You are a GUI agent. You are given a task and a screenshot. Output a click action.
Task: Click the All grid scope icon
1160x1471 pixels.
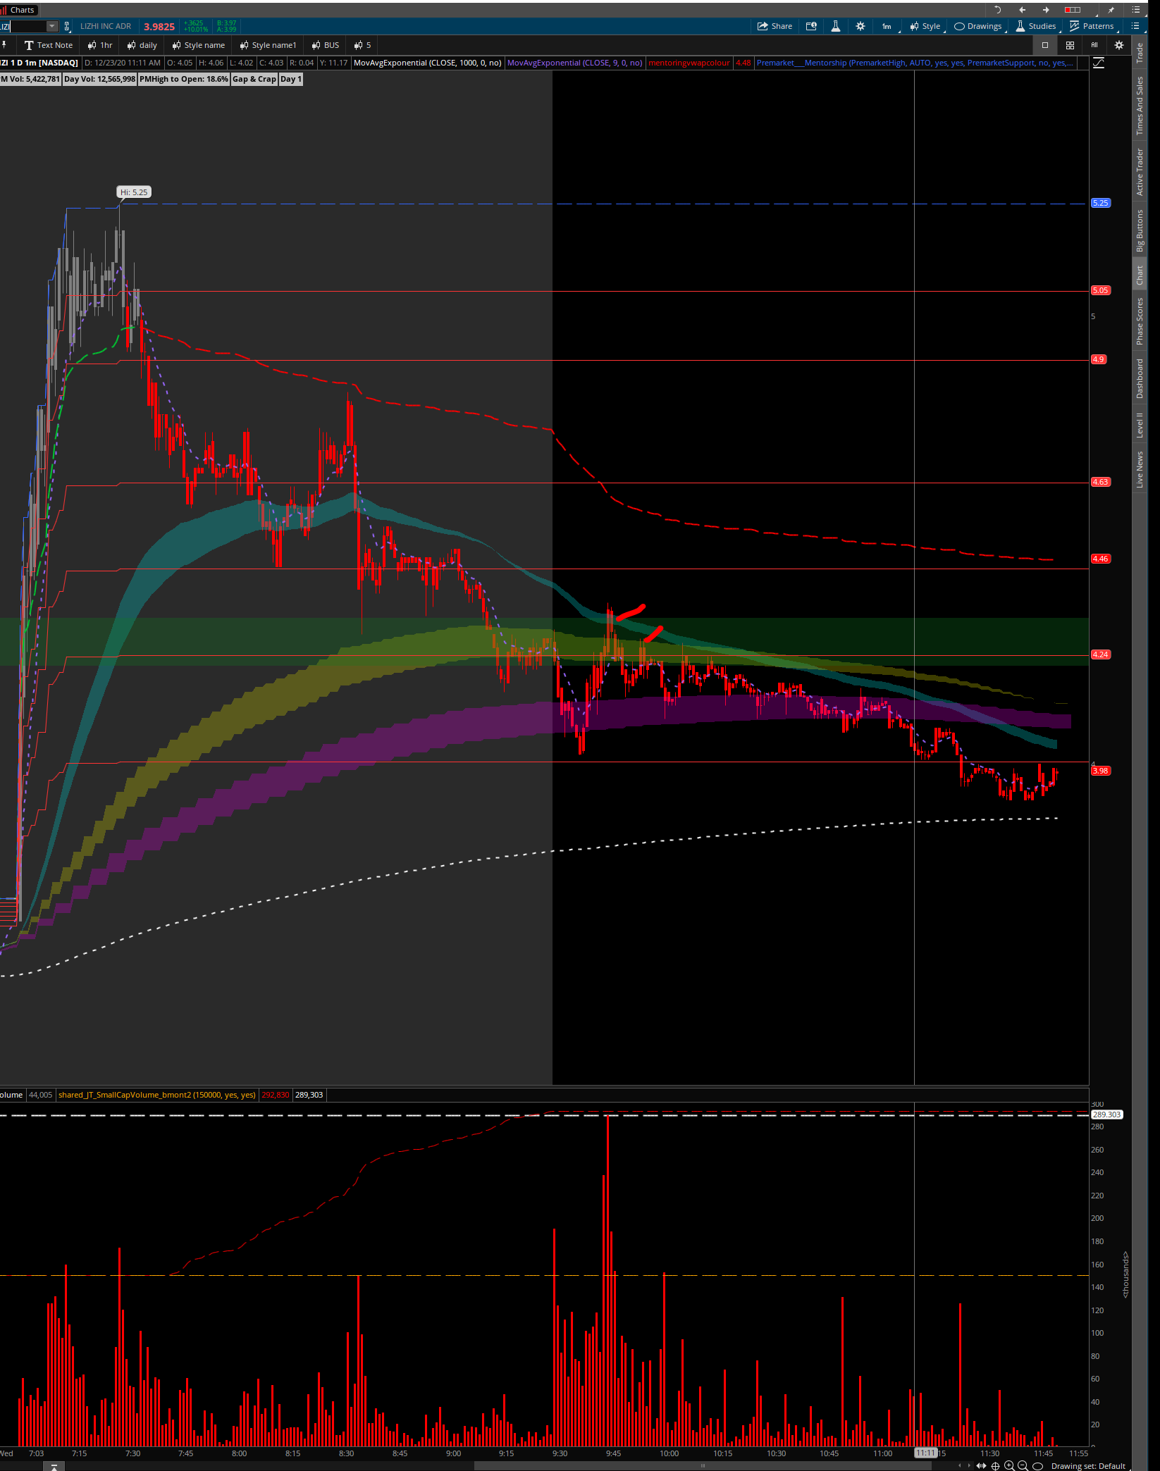[x=1094, y=45]
